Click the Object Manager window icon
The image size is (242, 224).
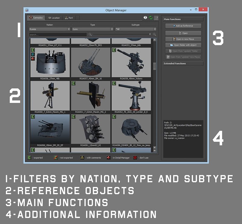point(27,10)
